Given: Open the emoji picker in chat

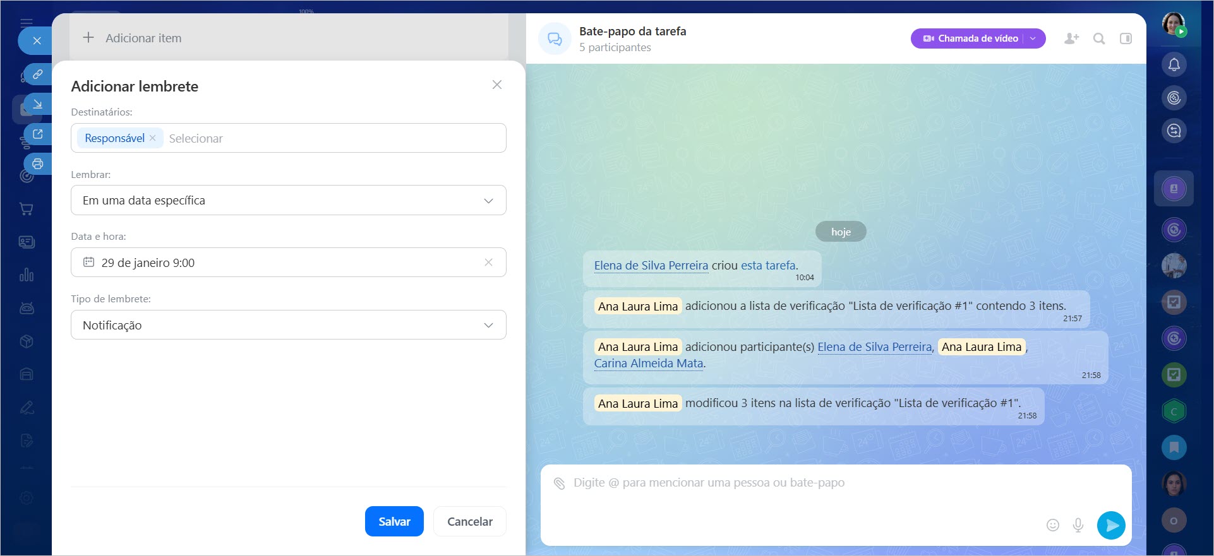Looking at the screenshot, I should [x=1052, y=525].
